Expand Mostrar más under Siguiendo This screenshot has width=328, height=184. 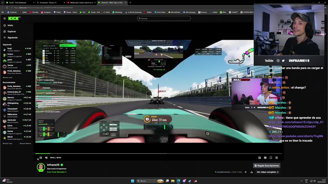(x=7, y=77)
